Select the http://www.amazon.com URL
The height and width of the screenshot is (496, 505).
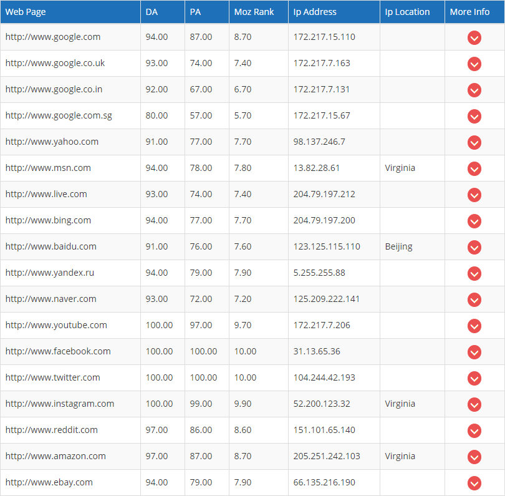point(55,456)
